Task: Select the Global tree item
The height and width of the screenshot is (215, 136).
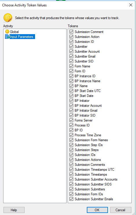Action: 14,32
